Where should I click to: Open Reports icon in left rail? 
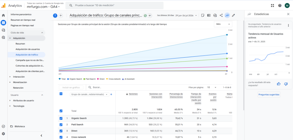coord(3,23)
